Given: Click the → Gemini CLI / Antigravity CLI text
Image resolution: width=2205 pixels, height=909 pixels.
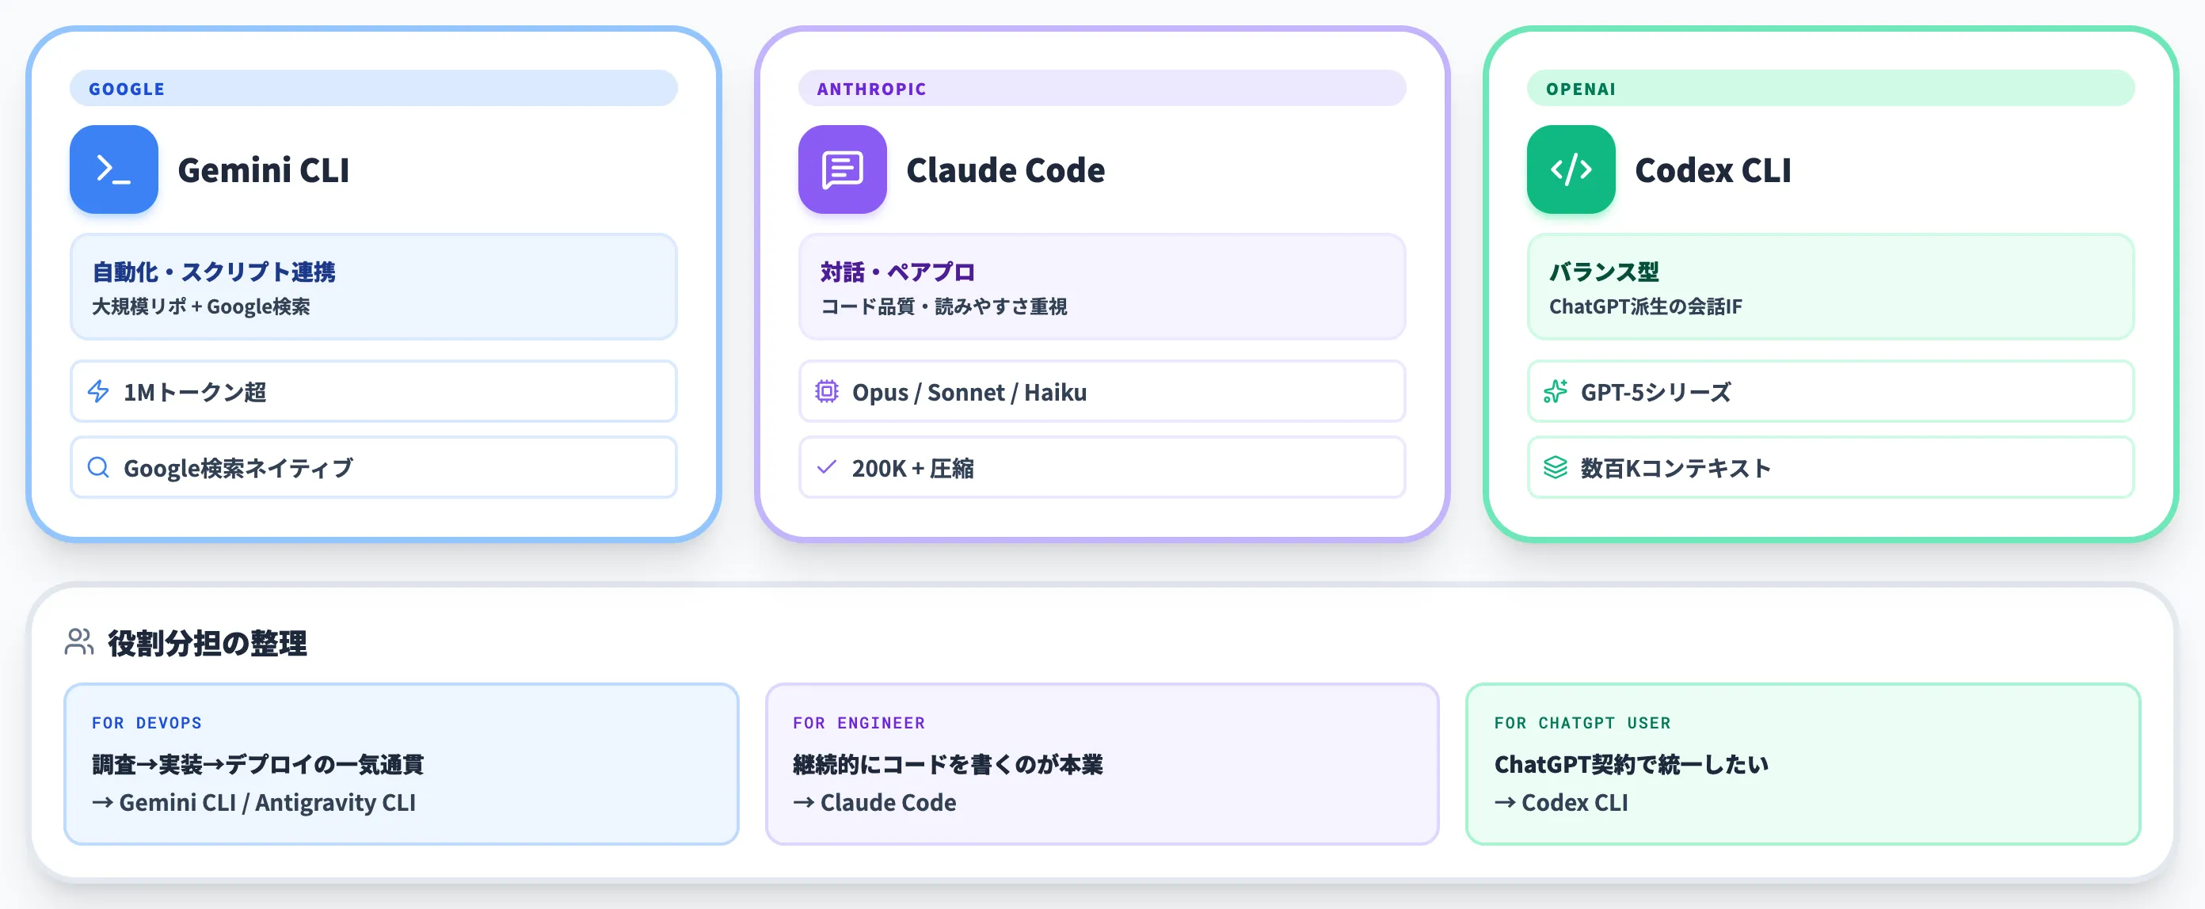Looking at the screenshot, I should (253, 803).
